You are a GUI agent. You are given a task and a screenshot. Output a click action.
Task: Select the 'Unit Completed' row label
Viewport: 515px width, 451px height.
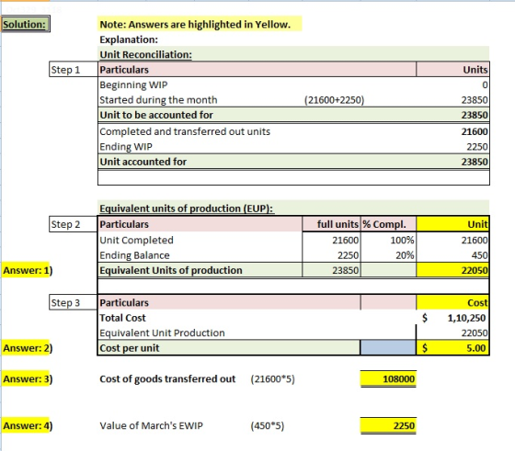click(137, 240)
